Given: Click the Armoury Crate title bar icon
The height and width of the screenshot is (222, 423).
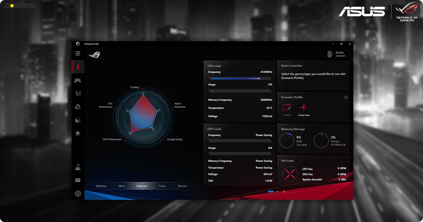Looking at the screenshot, I should coord(78,44).
